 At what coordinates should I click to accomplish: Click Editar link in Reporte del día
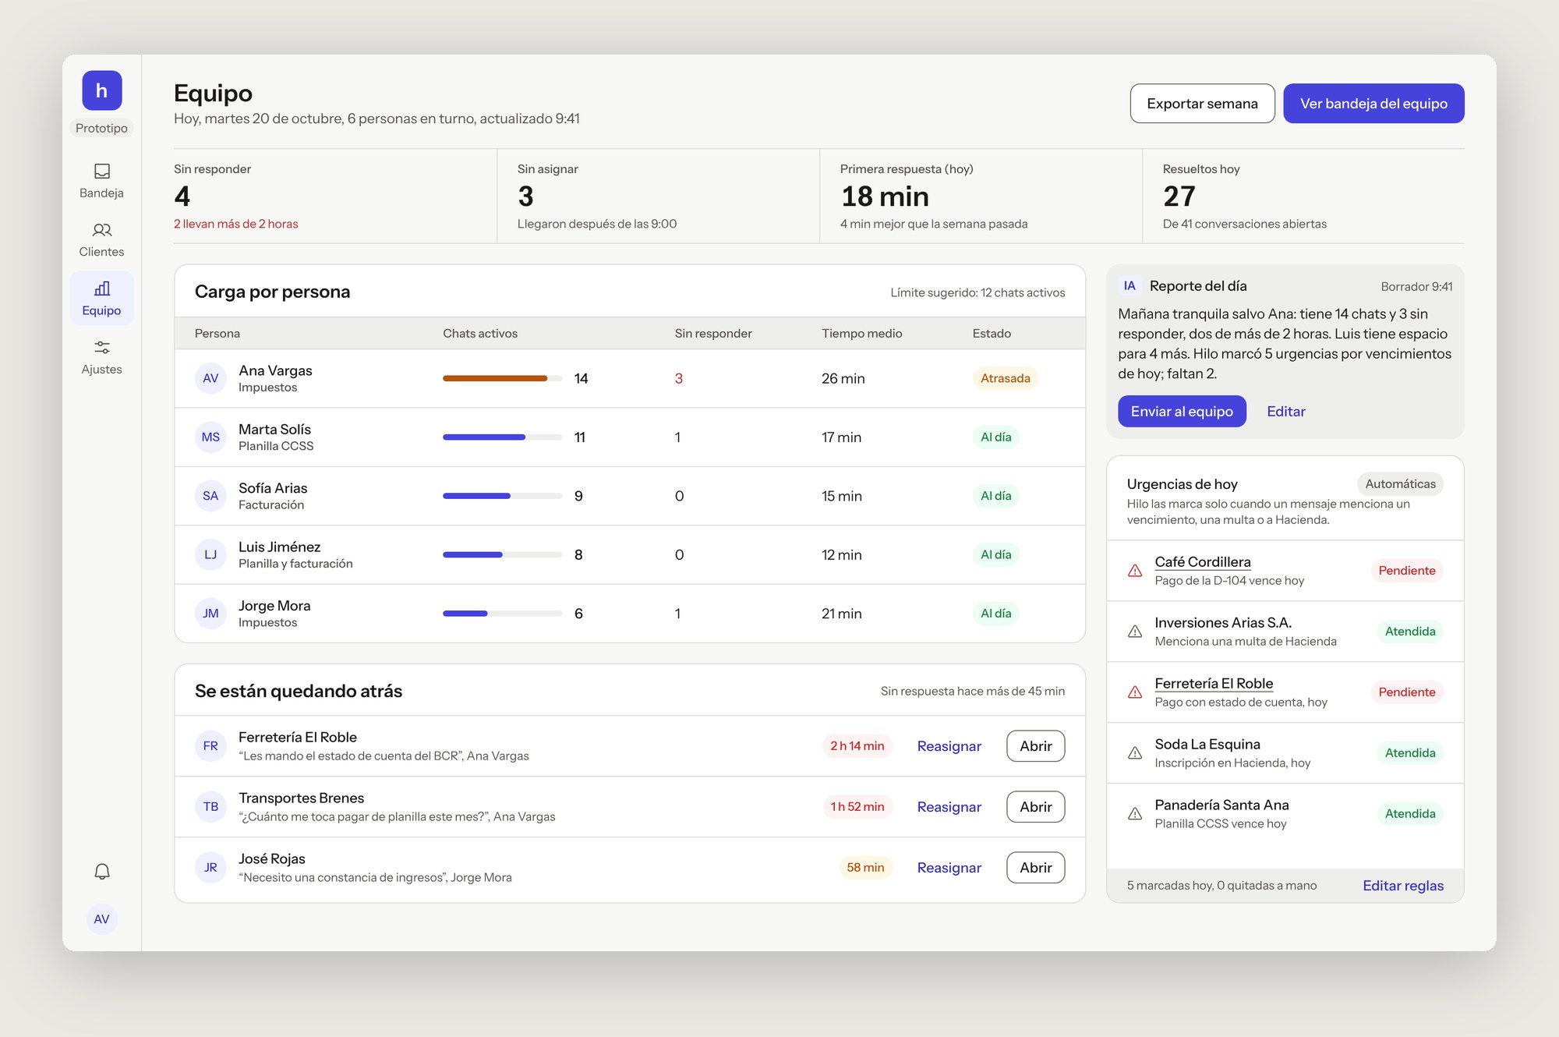coord(1285,412)
